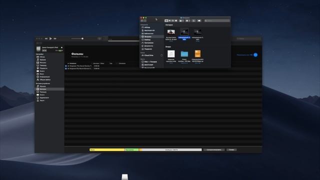Adjust the iTunes volume slider
The height and width of the screenshot is (180, 320).
click(x=77, y=38)
